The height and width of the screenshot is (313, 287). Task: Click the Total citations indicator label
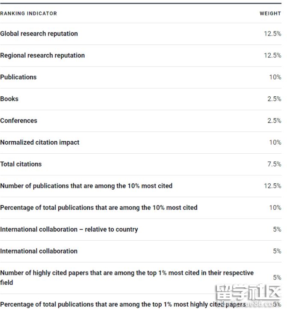21,164
